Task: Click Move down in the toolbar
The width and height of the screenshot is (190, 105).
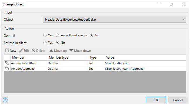Action: coord(80,51)
